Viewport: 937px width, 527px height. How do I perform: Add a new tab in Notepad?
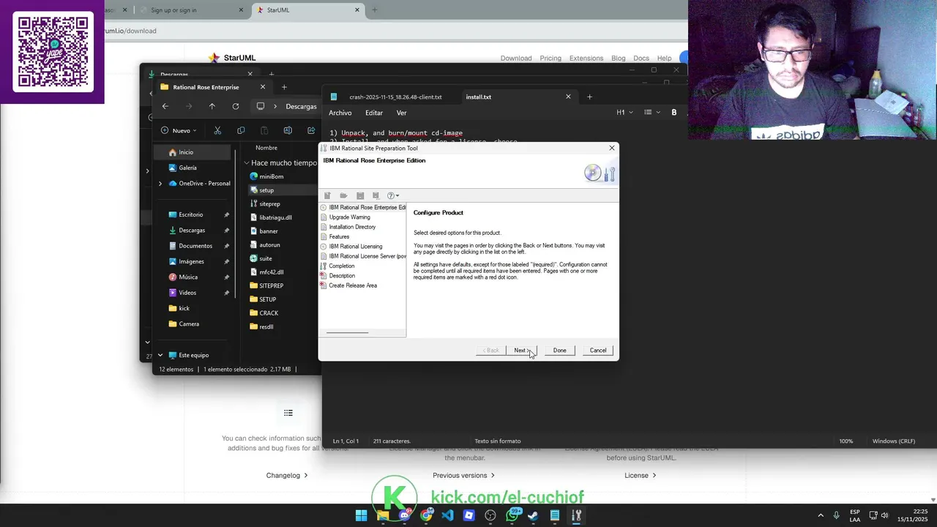point(589,97)
